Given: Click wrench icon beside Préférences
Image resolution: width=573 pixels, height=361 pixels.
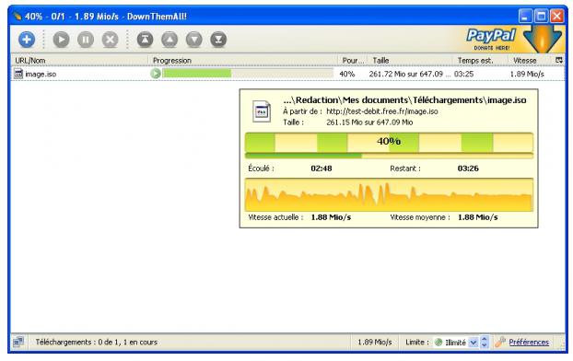Looking at the screenshot, I should point(500,342).
